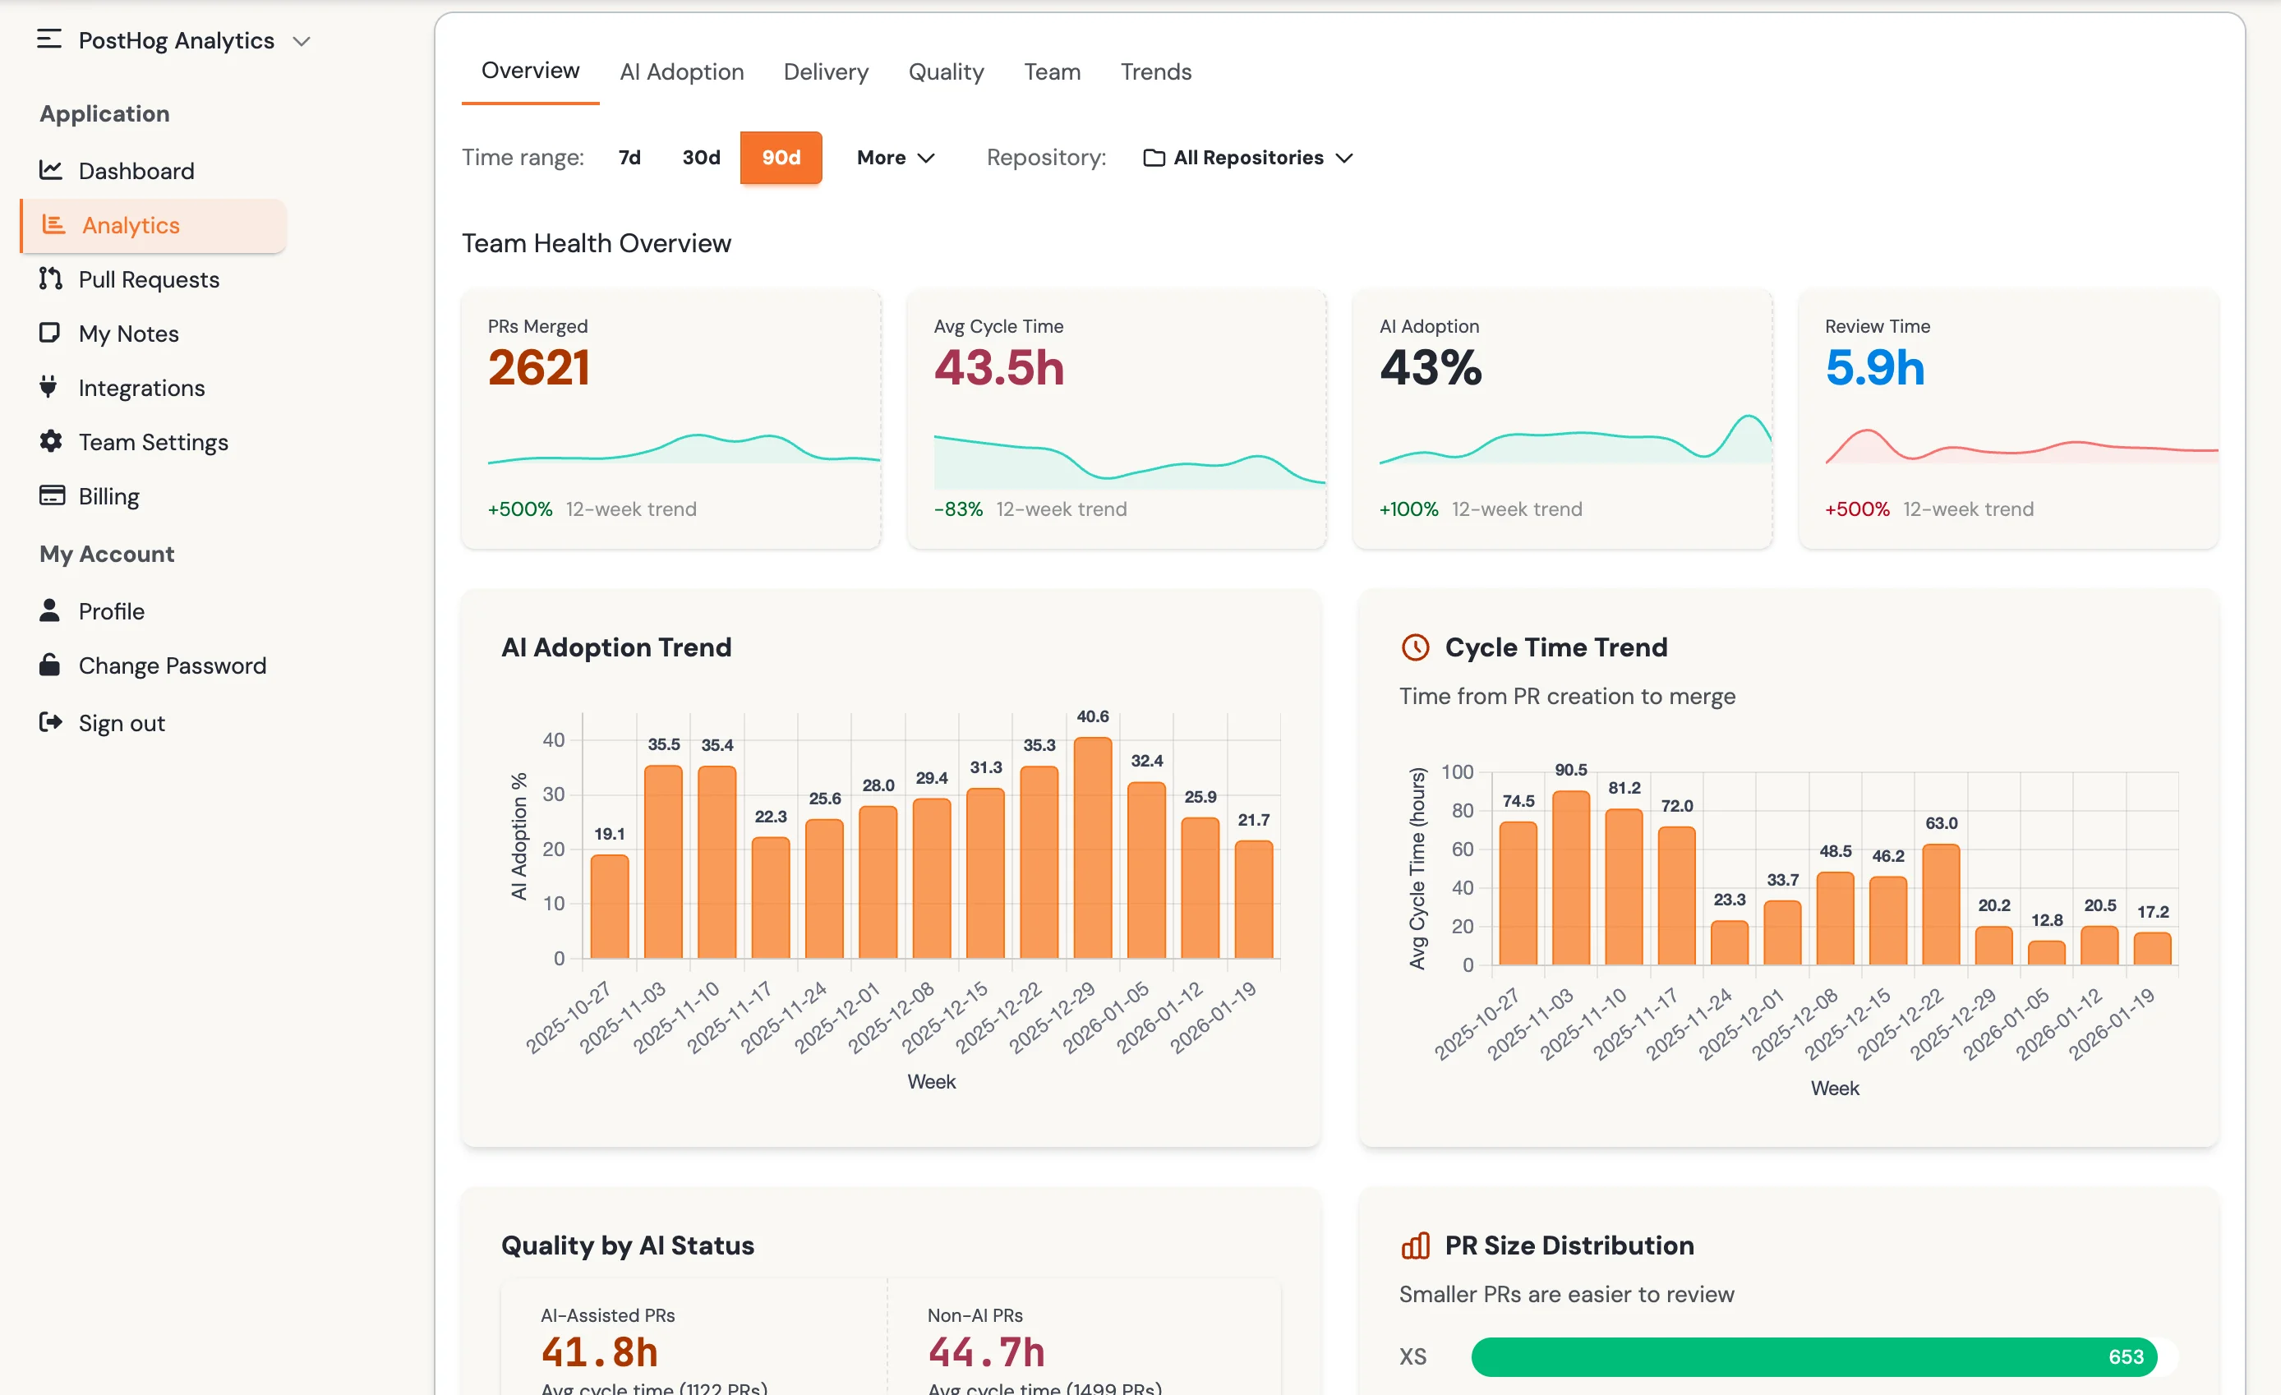
Task: Open Team Settings page
Action: 154,443
